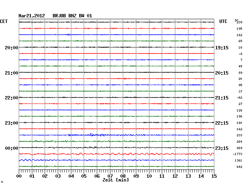
Task: Click the Zeit [min] axis title
Action: 116,180
